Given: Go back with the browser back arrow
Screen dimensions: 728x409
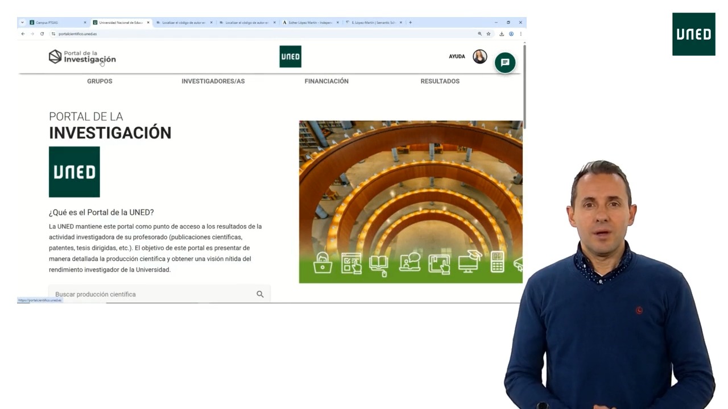Looking at the screenshot, I should point(23,34).
